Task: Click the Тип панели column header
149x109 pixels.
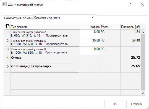Action: click(45, 27)
